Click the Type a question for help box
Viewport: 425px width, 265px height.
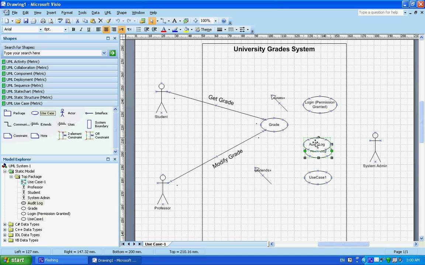380,13
